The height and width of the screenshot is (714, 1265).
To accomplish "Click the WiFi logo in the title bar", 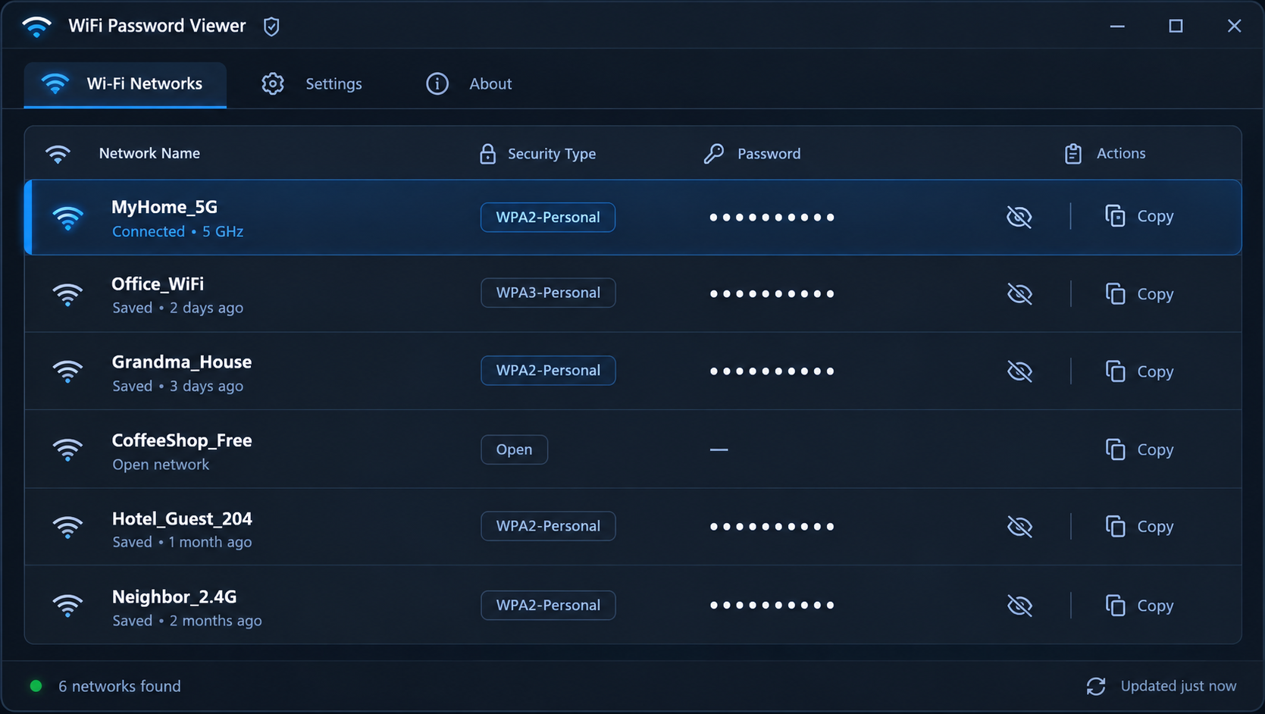I will [x=36, y=27].
